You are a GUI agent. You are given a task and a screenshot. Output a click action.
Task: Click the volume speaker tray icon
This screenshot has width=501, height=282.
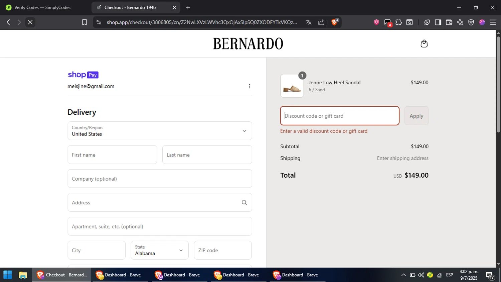[x=421, y=275]
